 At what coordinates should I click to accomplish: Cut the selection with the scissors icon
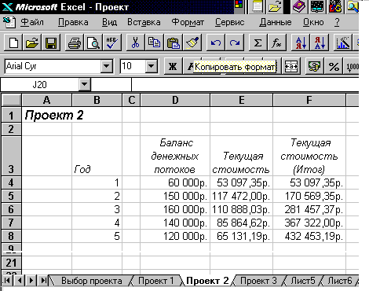(x=136, y=42)
